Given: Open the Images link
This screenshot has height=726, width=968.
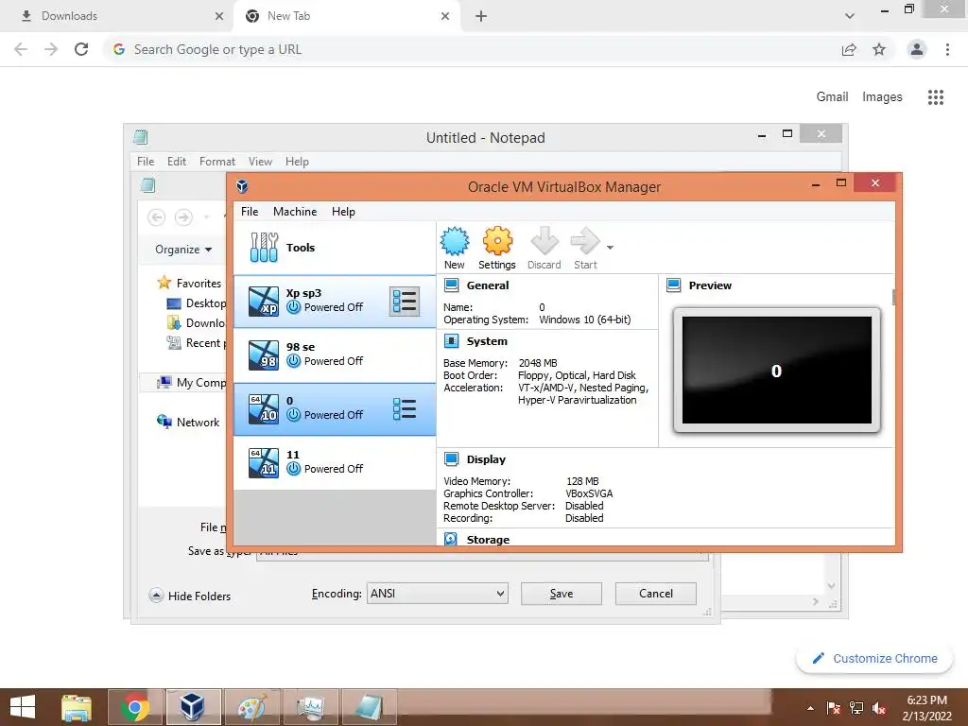Looking at the screenshot, I should tap(882, 96).
